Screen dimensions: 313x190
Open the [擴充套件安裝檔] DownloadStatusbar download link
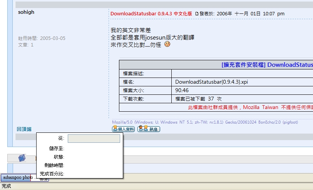pyautogui.click(x=267, y=64)
